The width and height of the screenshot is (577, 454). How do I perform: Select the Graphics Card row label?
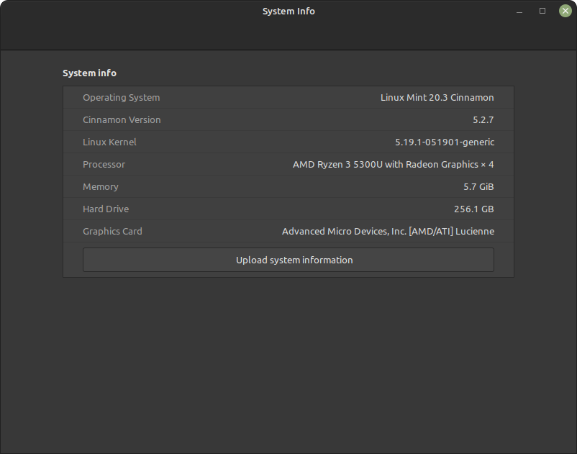[112, 231]
